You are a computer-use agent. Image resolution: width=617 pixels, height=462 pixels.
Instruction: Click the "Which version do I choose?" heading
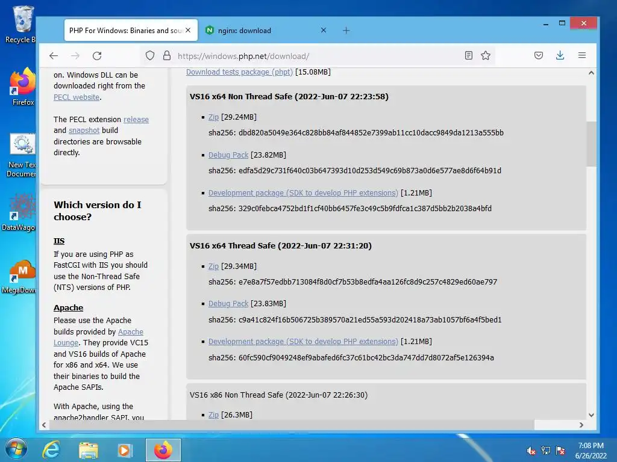[97, 211]
